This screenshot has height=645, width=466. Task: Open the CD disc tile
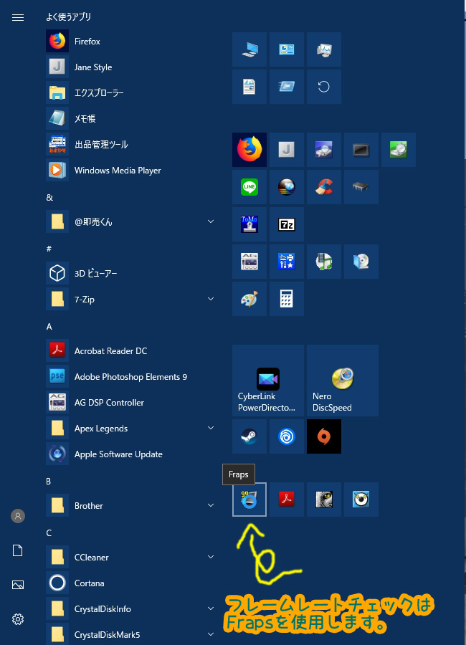(x=361, y=262)
